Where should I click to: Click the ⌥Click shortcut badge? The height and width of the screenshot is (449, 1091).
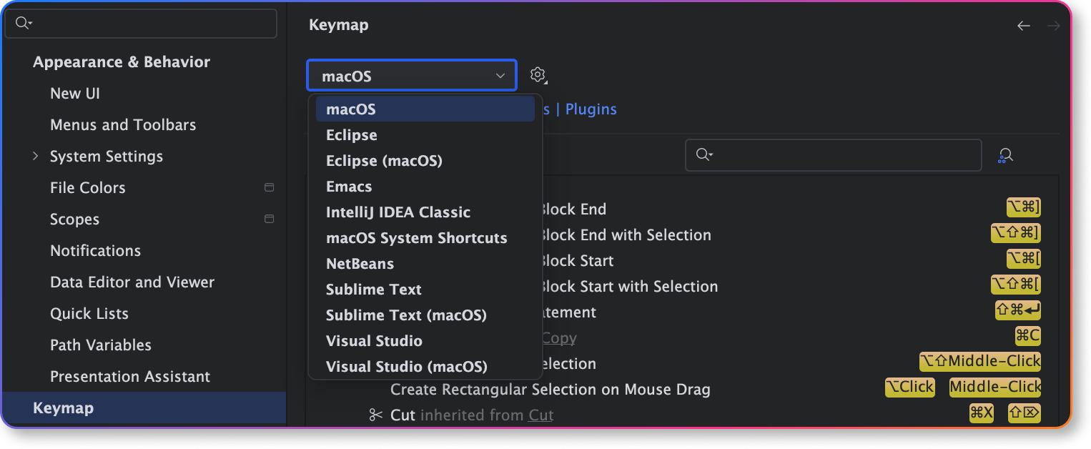pos(909,388)
